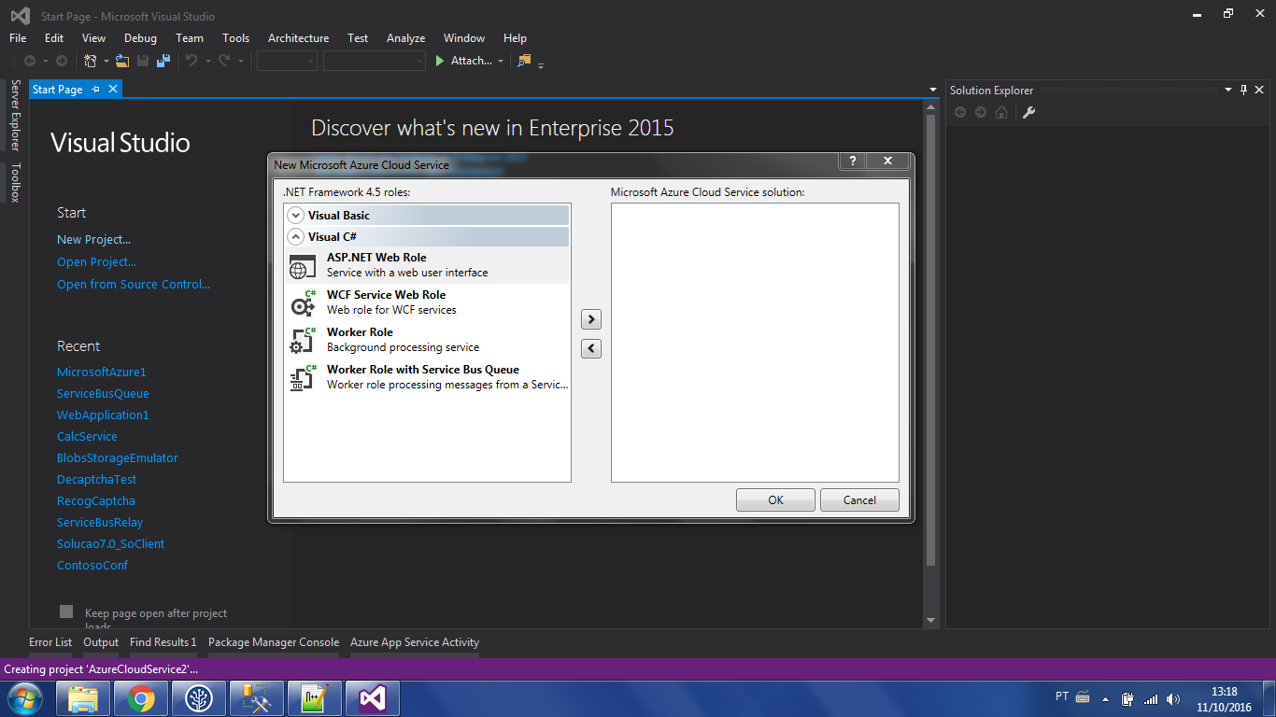Viewport: 1276px width, 717px height.
Task: Open the Error List tab
Action: [50, 642]
